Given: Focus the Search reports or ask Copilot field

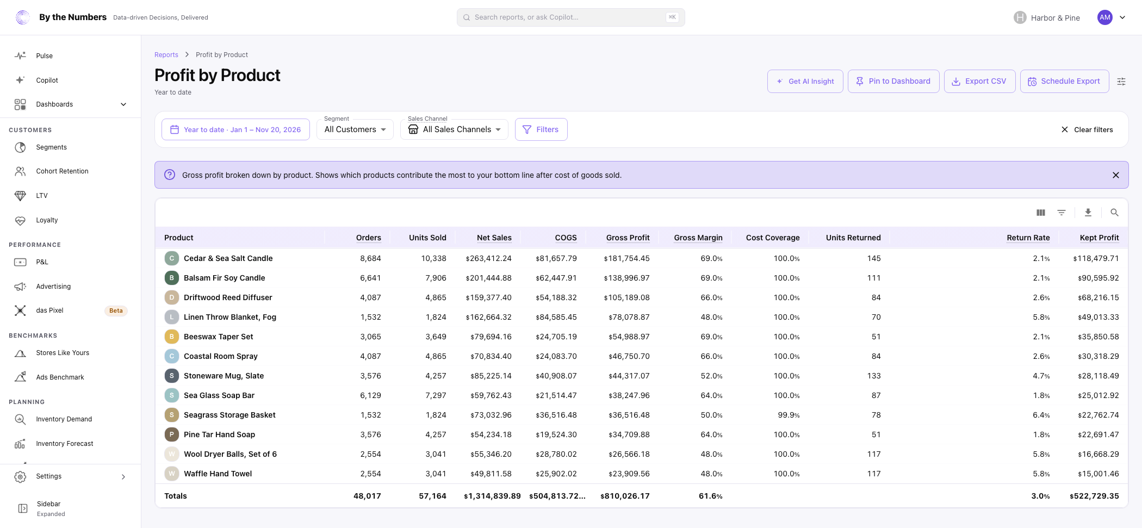Looking at the screenshot, I should [571, 17].
